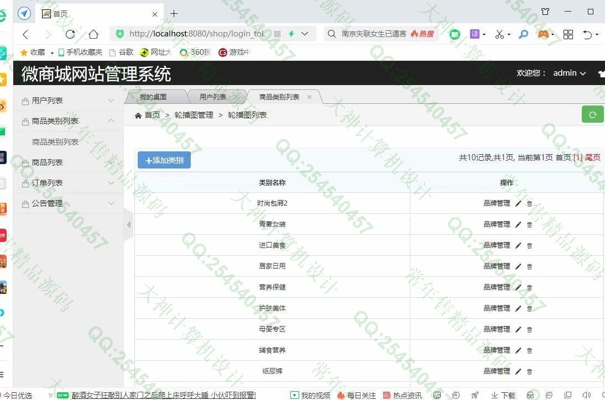605x400 pixels.
Task: Click trash icon for 护肤美体
Action: pyautogui.click(x=529, y=308)
